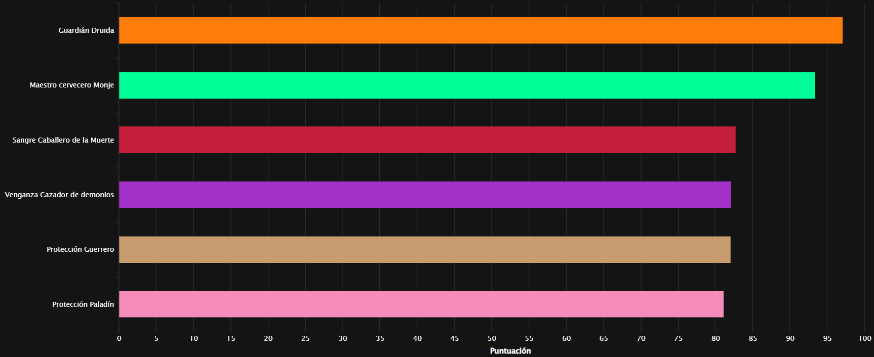Click the 50 tick label on the axis
874x357 pixels.
pyautogui.click(x=492, y=338)
